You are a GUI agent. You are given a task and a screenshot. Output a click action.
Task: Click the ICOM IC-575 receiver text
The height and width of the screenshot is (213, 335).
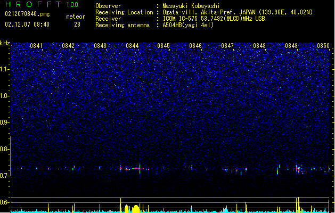click(x=214, y=19)
